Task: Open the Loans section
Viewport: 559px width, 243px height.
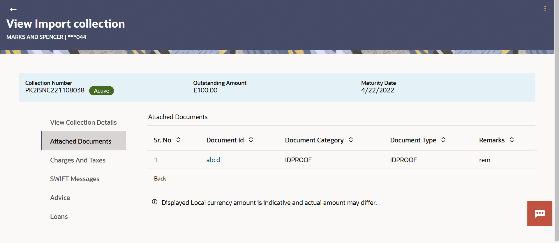Action: (x=59, y=217)
